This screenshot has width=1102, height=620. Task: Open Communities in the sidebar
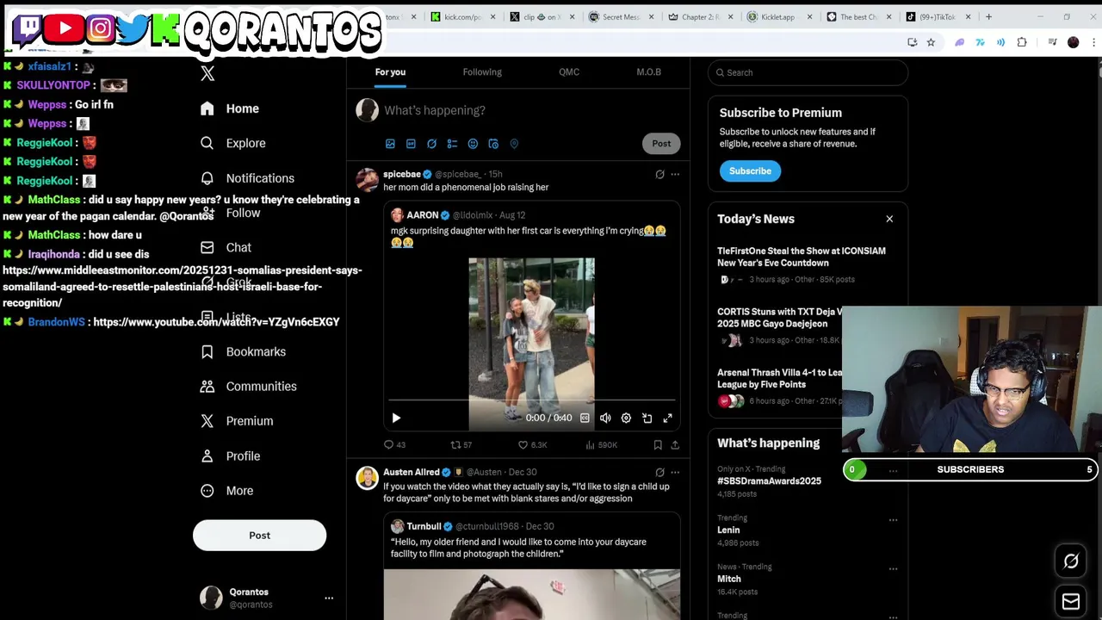pyautogui.click(x=249, y=386)
